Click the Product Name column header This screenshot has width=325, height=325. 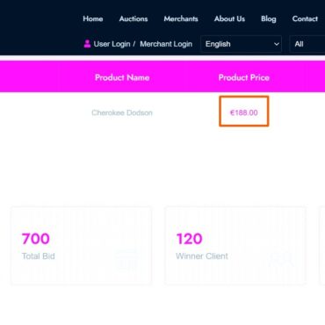click(x=122, y=77)
